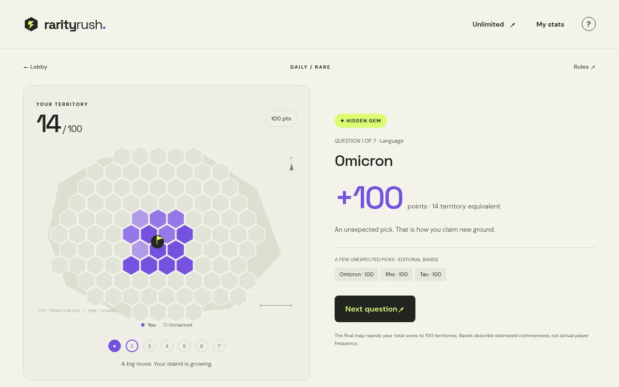This screenshot has height=387, width=619.
Task: Click the Omicron answer title
Action: 364,161
